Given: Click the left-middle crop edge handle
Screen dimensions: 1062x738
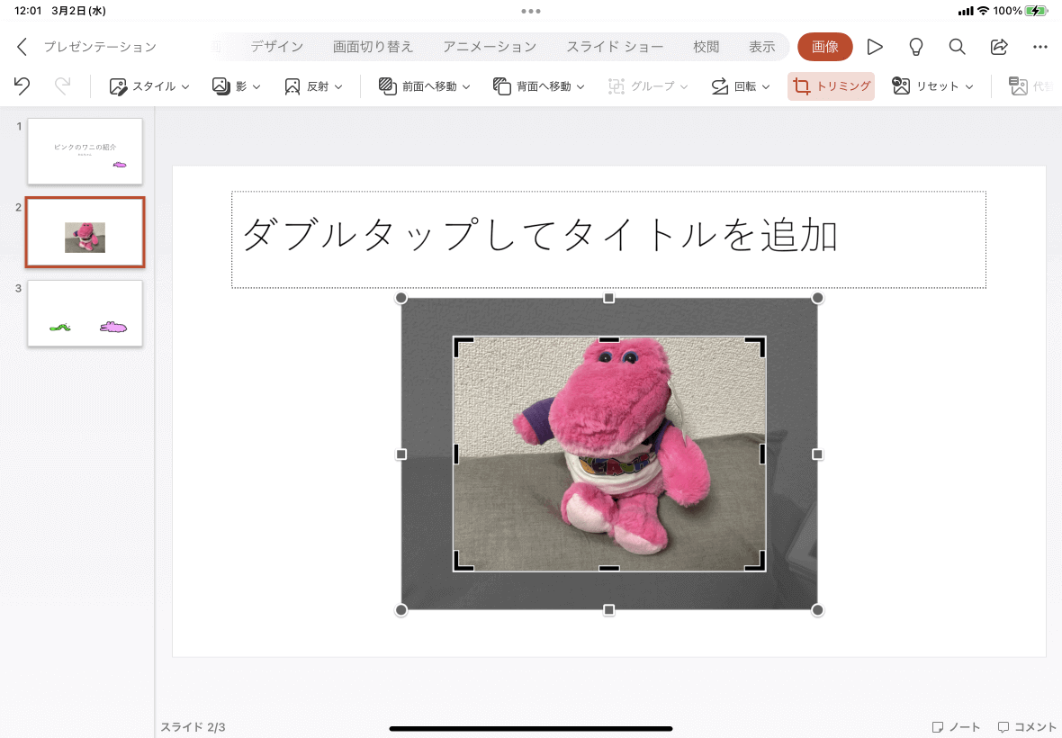Looking at the screenshot, I should [x=455, y=454].
